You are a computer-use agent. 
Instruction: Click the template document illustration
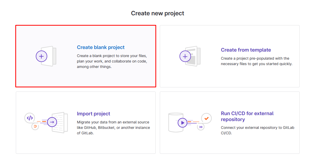[x=194, y=56]
